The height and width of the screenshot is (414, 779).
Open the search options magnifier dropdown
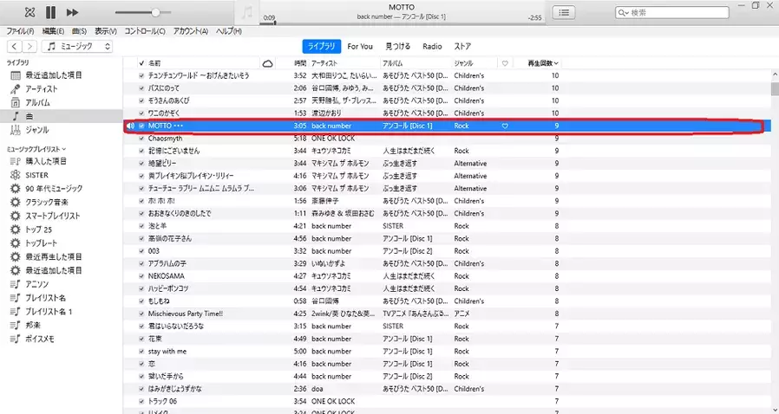pyautogui.click(x=623, y=12)
